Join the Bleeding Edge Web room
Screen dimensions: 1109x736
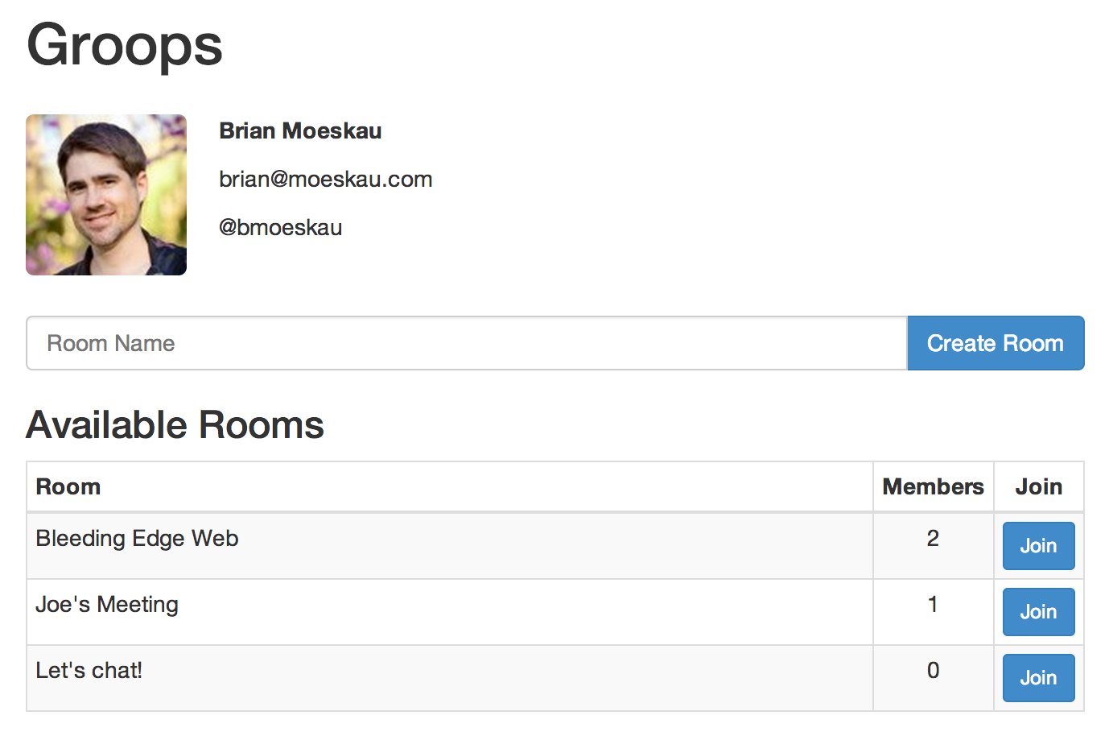(x=1038, y=546)
